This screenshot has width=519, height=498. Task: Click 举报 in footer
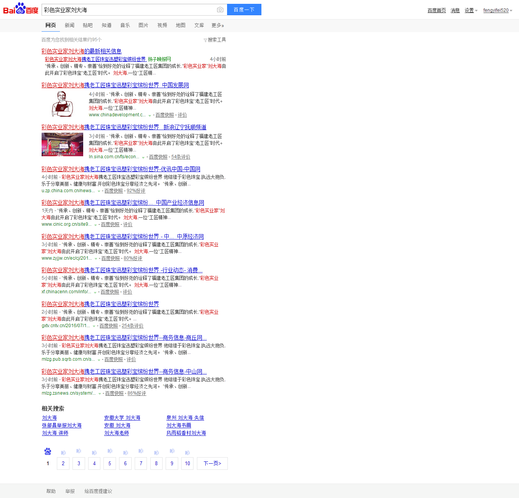(x=70, y=491)
